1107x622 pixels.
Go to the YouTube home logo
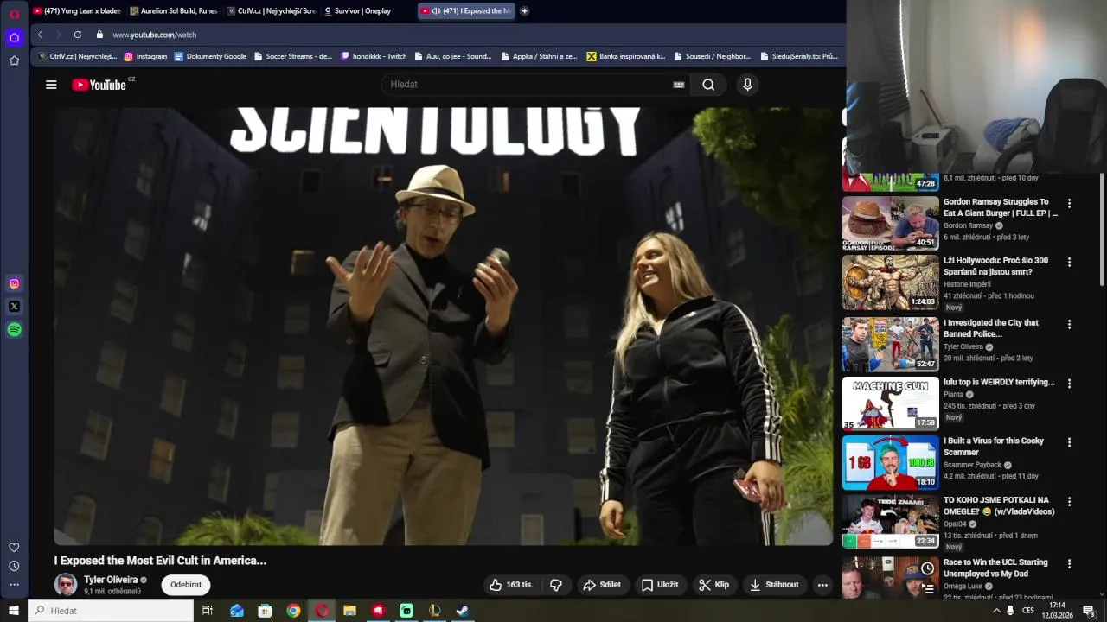click(99, 85)
